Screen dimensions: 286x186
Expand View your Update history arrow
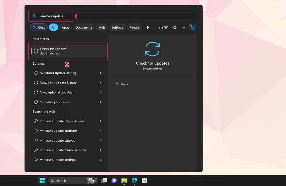coord(100,83)
